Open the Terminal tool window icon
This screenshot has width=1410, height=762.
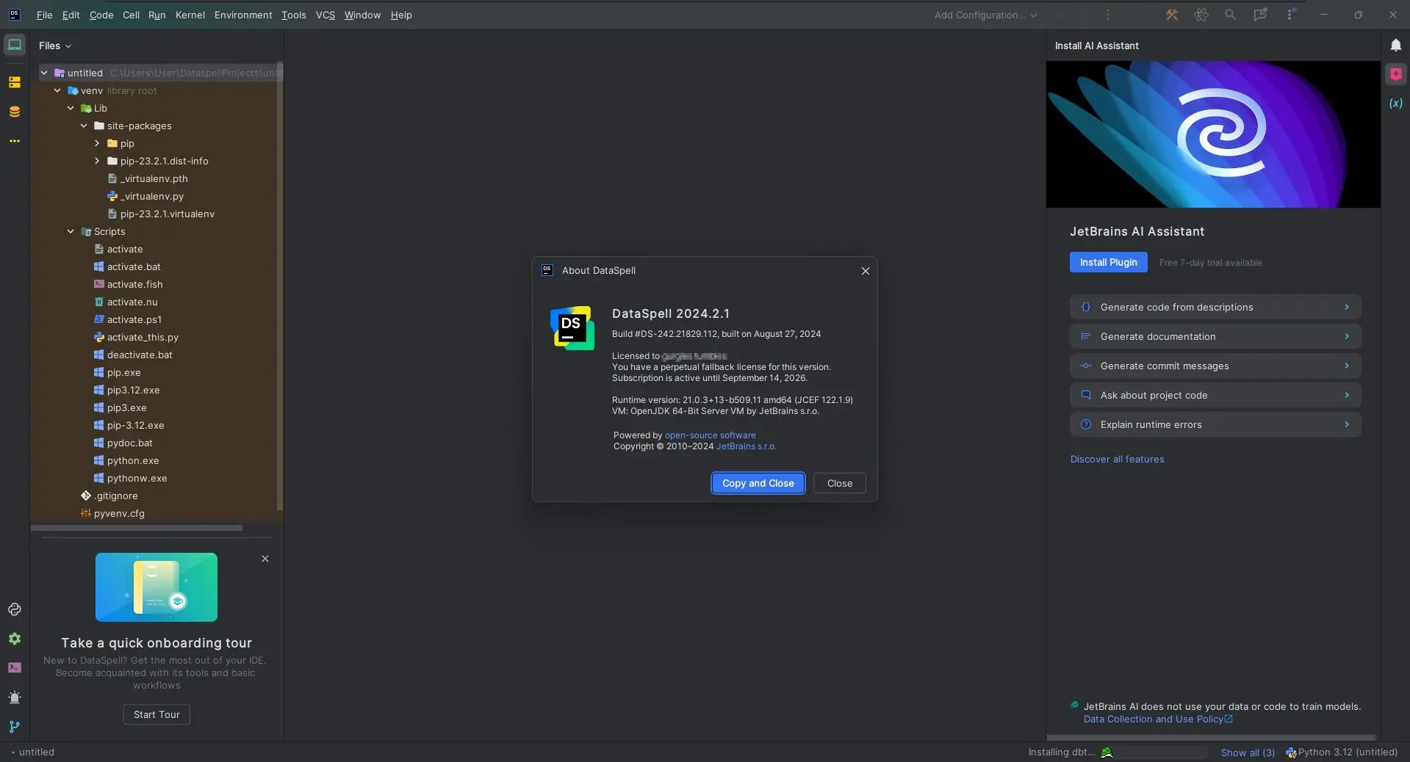coord(15,668)
